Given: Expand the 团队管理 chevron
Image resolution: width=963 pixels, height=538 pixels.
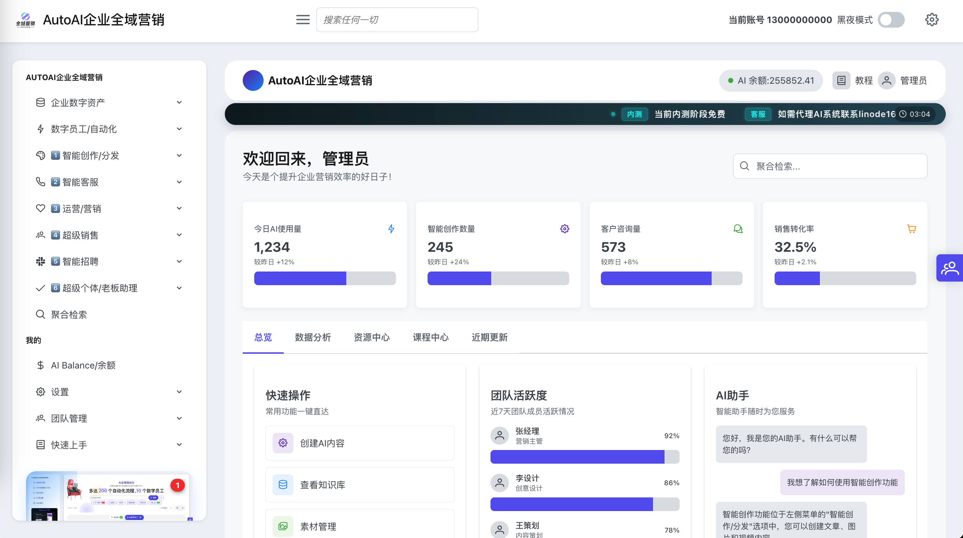Looking at the screenshot, I should [179, 418].
